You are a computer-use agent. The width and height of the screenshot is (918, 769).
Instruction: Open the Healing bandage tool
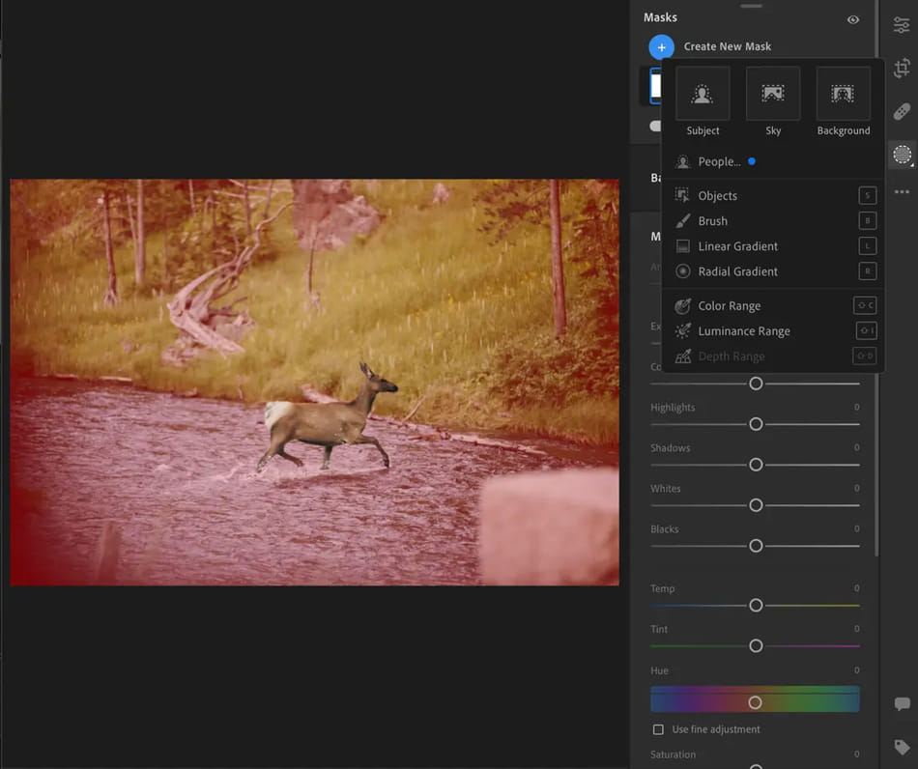902,111
